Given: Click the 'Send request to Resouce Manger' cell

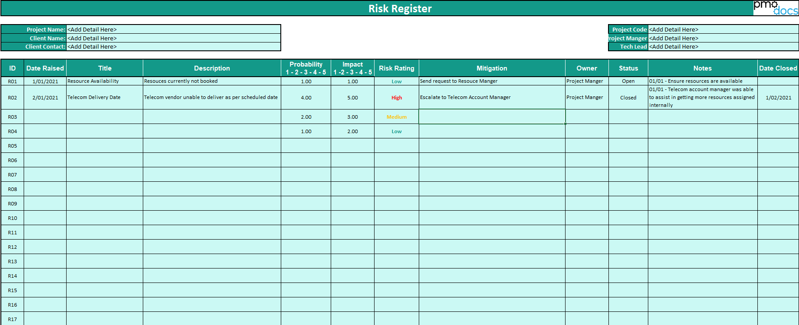Looking at the screenshot, I should (492, 81).
